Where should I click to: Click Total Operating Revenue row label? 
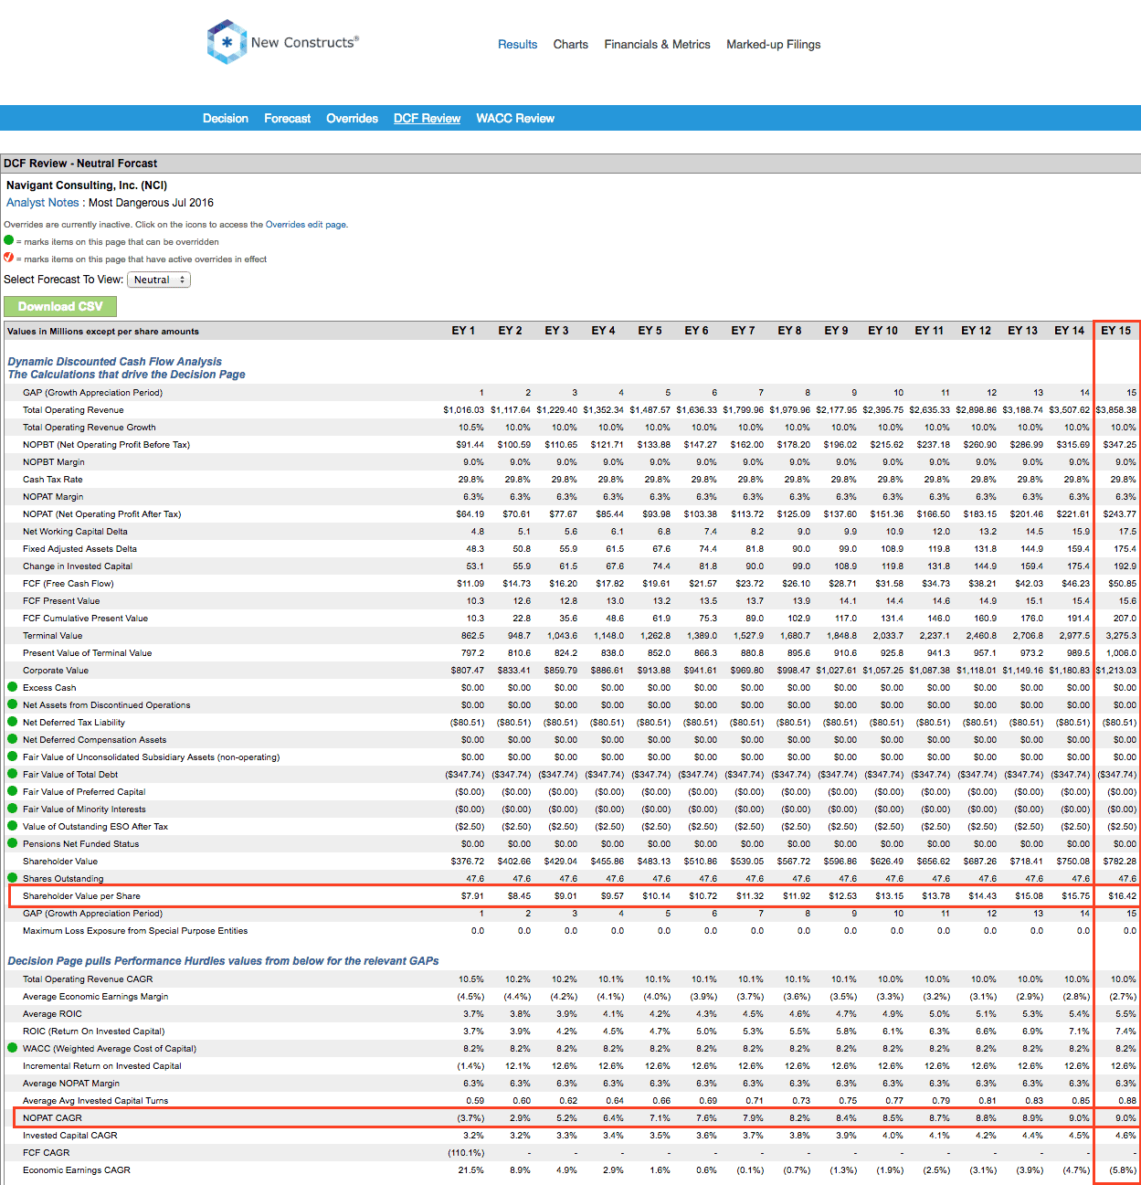click(73, 409)
